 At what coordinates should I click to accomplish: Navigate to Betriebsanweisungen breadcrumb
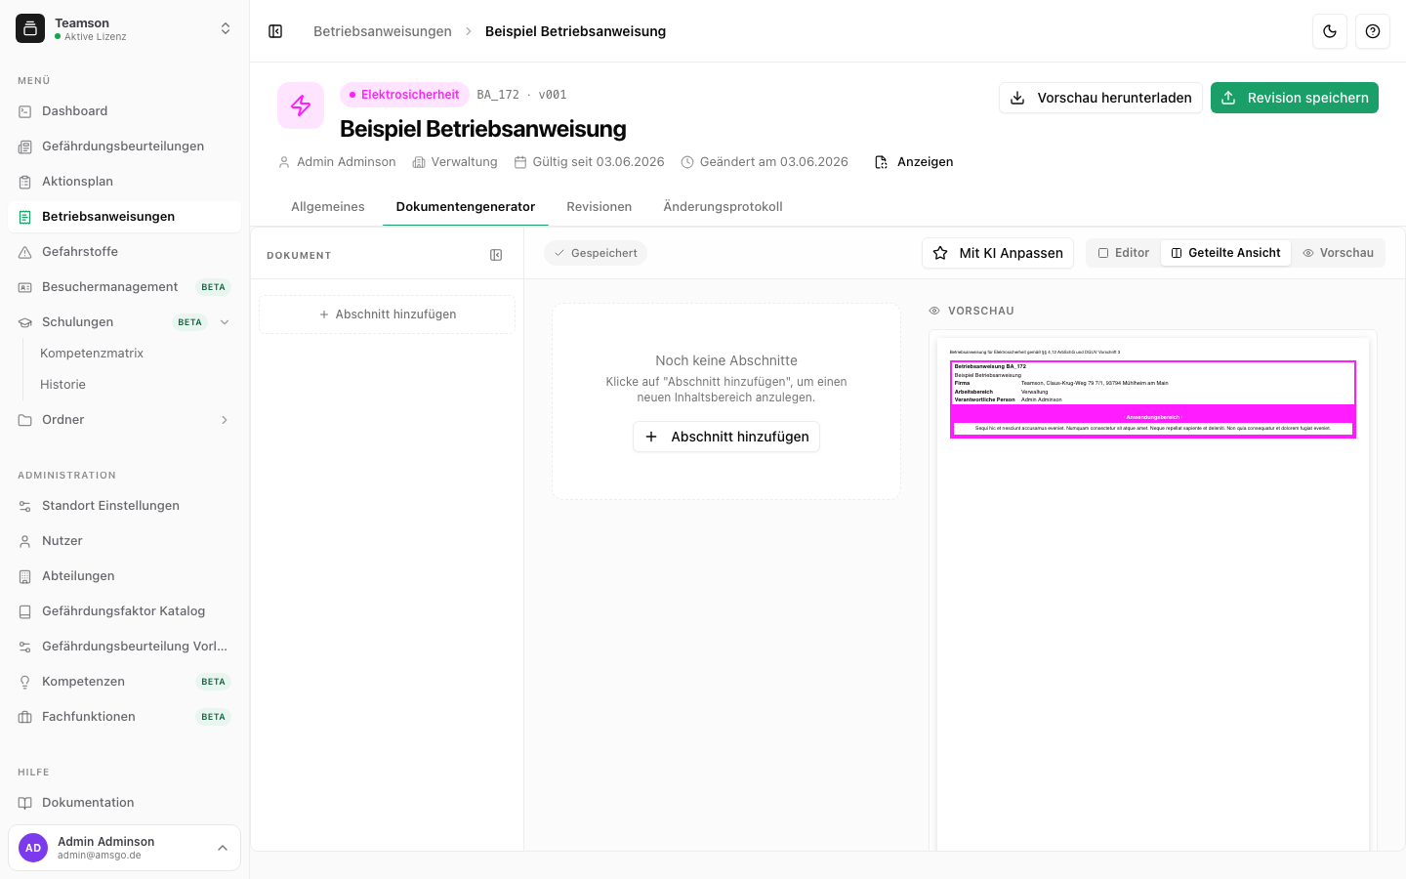coord(383,31)
